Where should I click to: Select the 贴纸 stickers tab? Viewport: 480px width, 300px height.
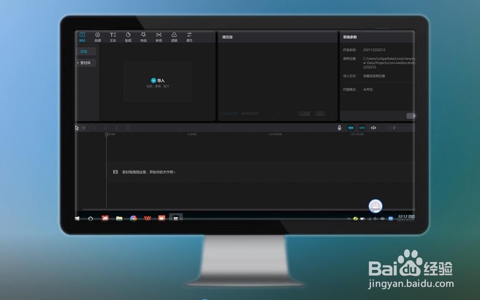[128, 37]
